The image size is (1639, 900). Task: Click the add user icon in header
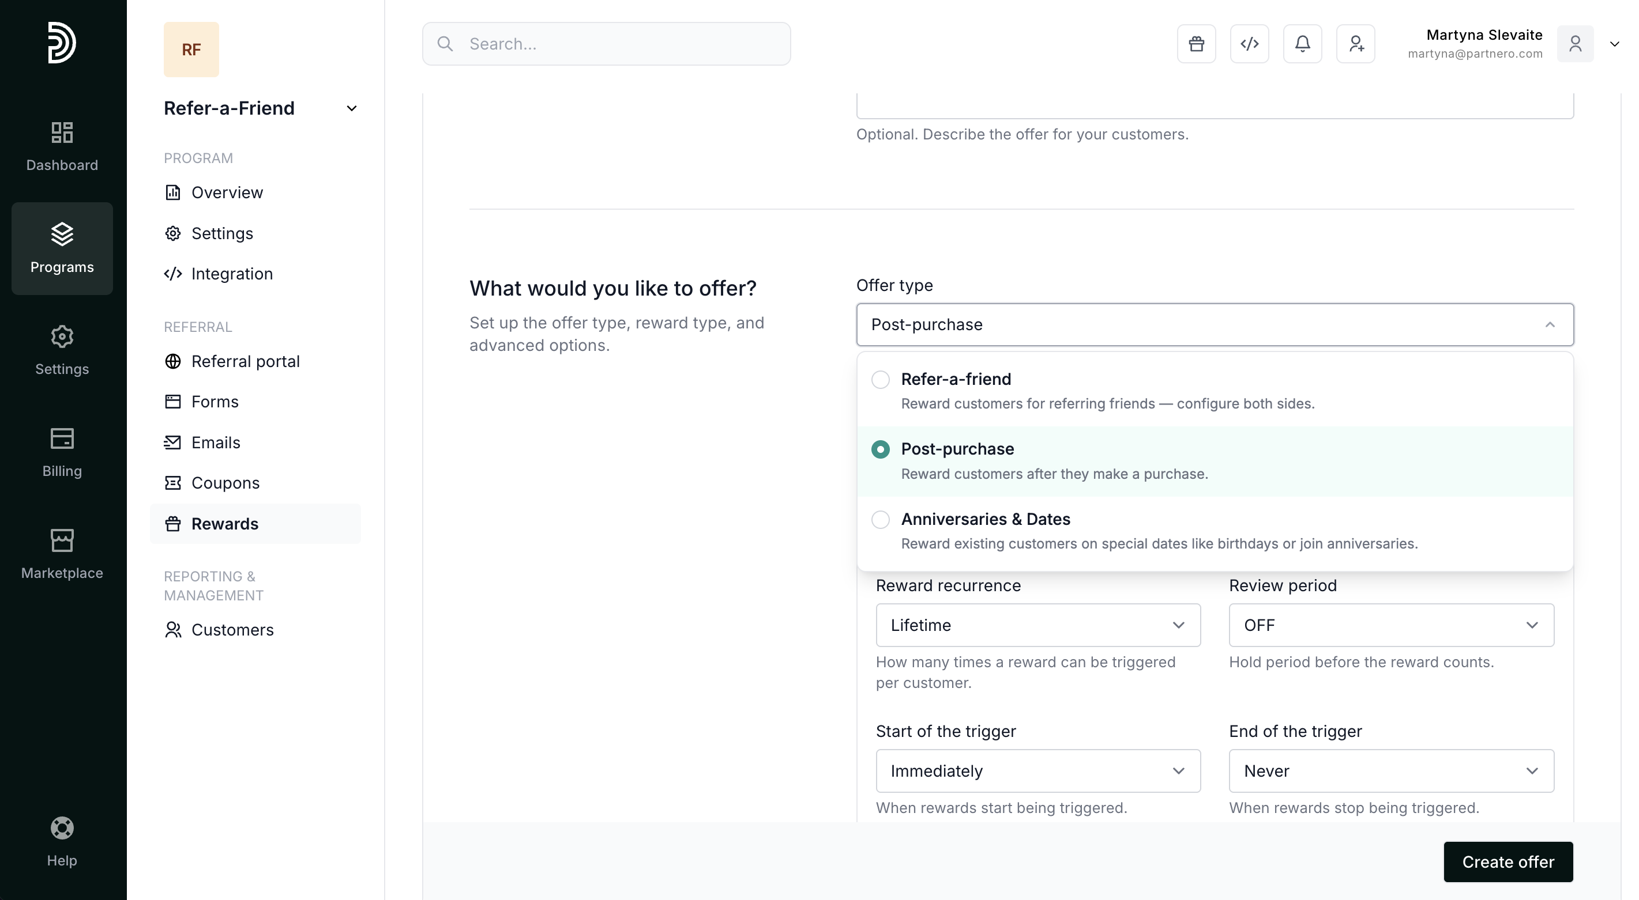(x=1355, y=44)
